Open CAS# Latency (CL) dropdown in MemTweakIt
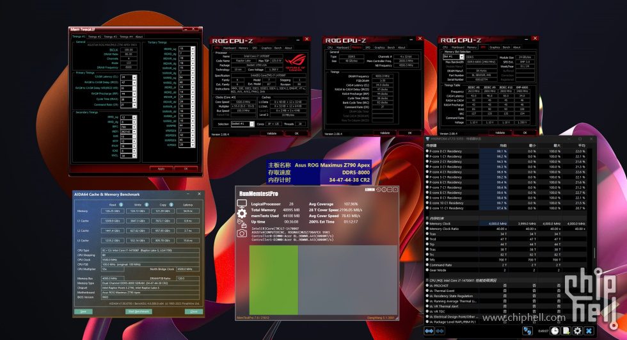Screen dimensions: 627x340 click(x=134, y=77)
